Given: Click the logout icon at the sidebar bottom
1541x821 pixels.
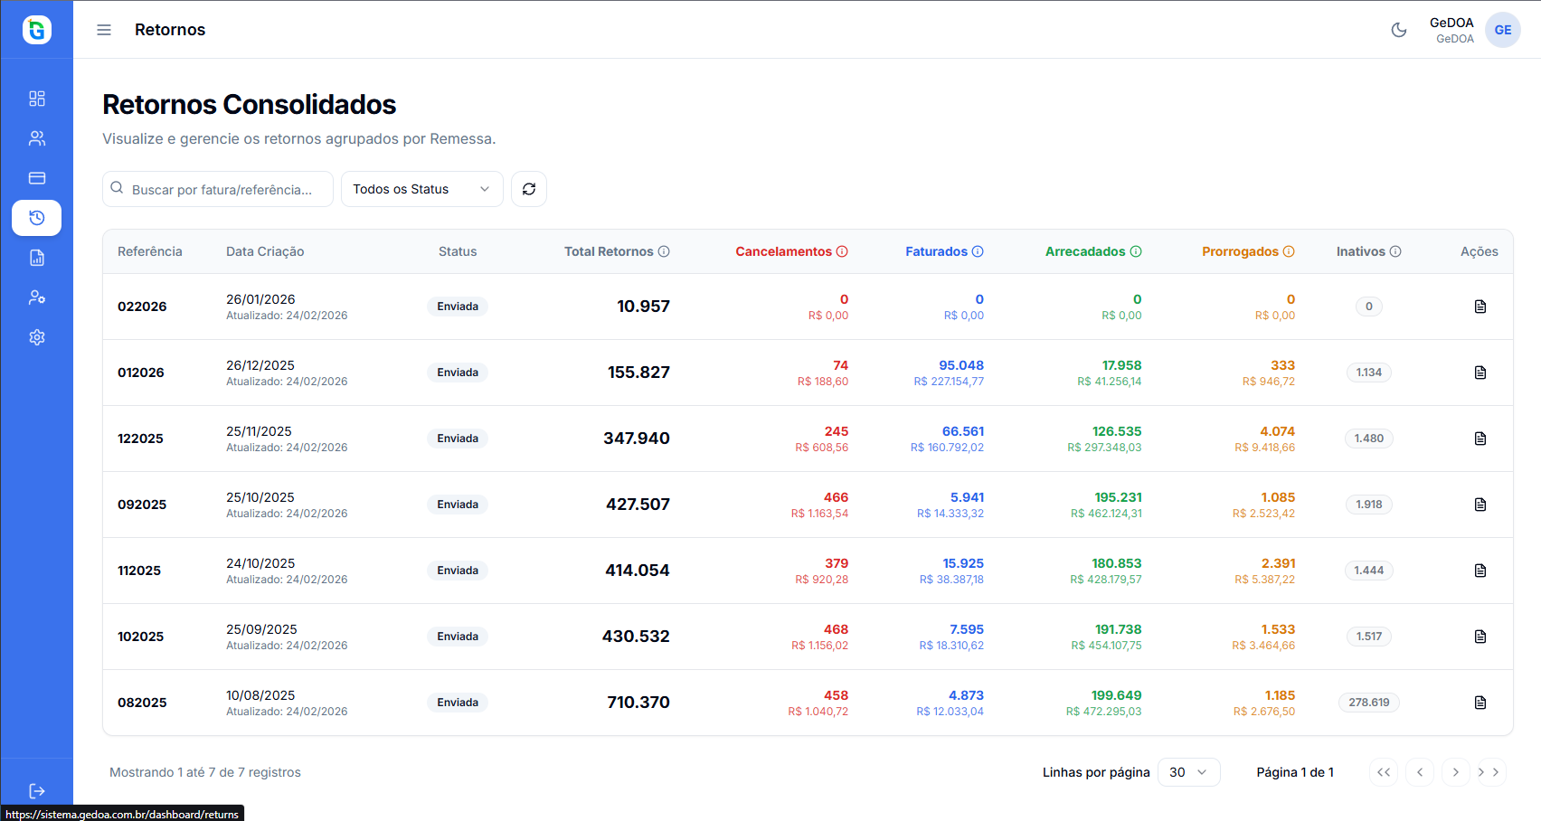Looking at the screenshot, I should (x=37, y=791).
